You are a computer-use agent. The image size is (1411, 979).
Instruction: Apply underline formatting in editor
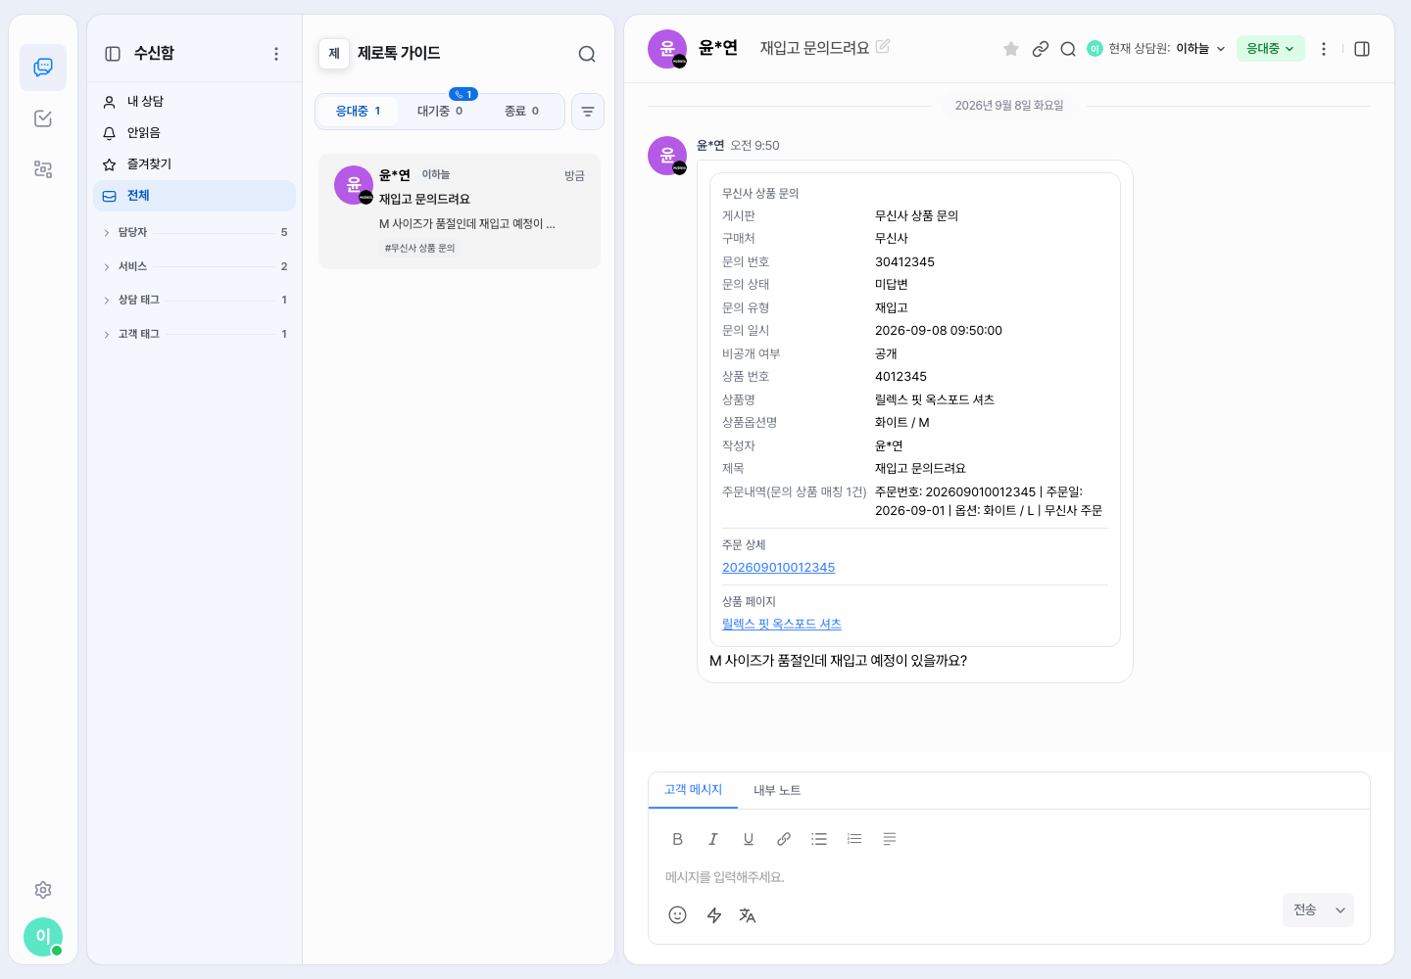click(749, 839)
